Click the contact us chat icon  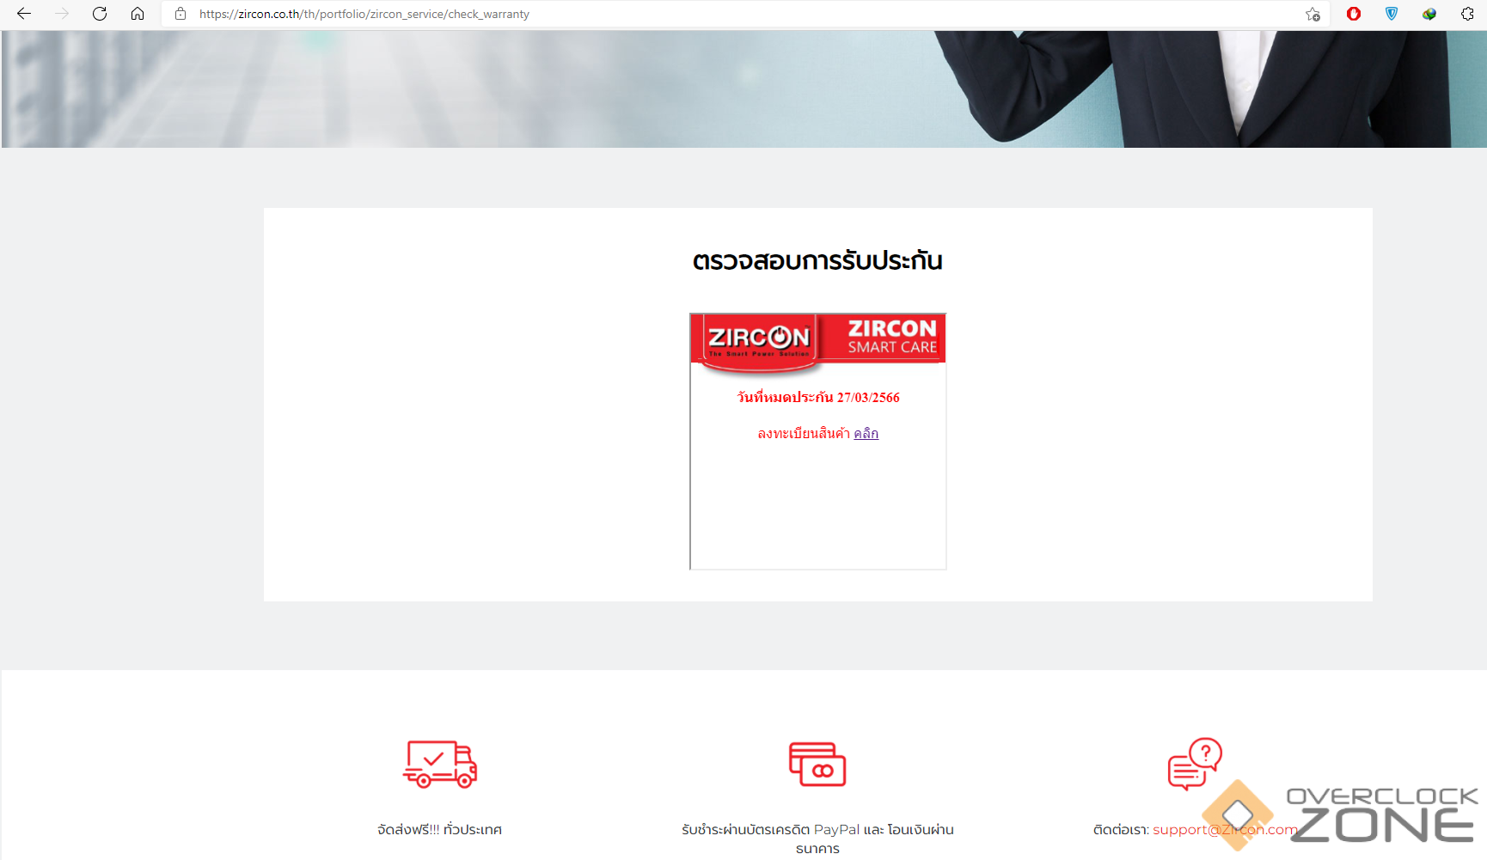[x=1195, y=764]
